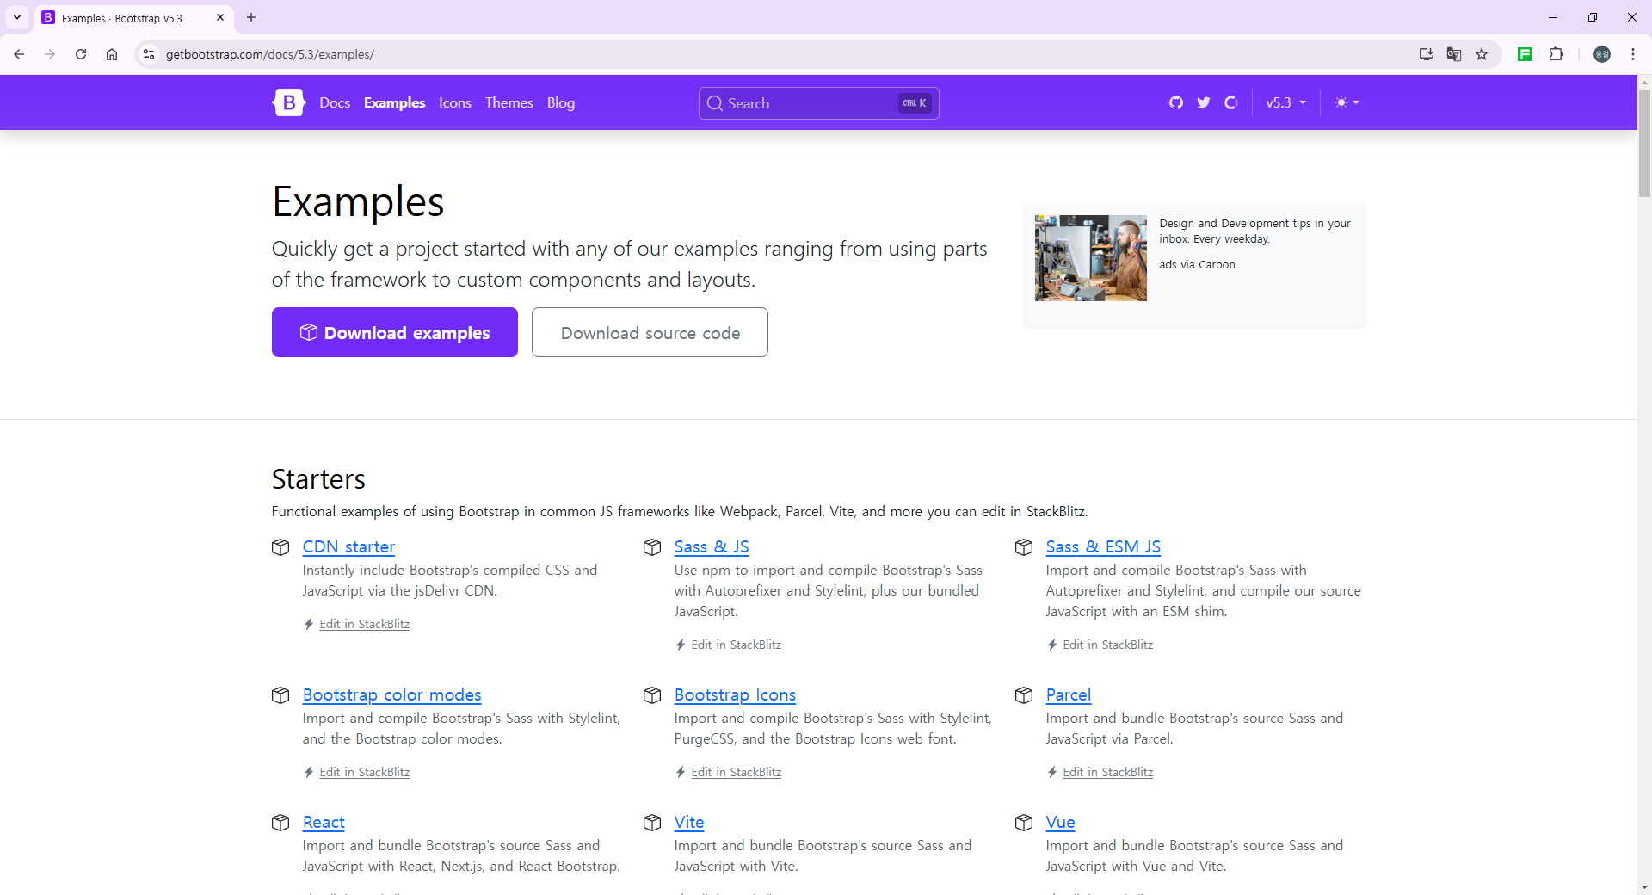Bookmark this page with star icon

click(1482, 54)
